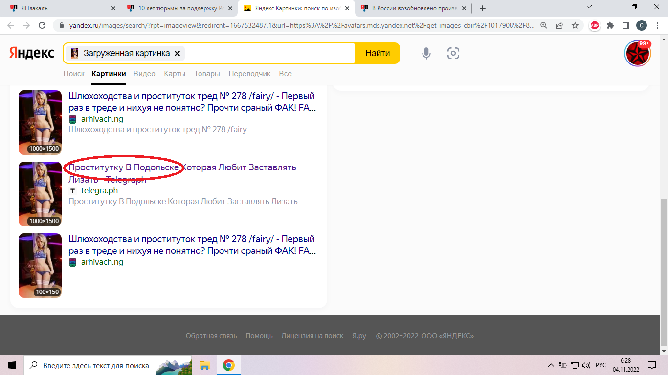Open the Extensions puzzle menu
The image size is (668, 375).
610,26
